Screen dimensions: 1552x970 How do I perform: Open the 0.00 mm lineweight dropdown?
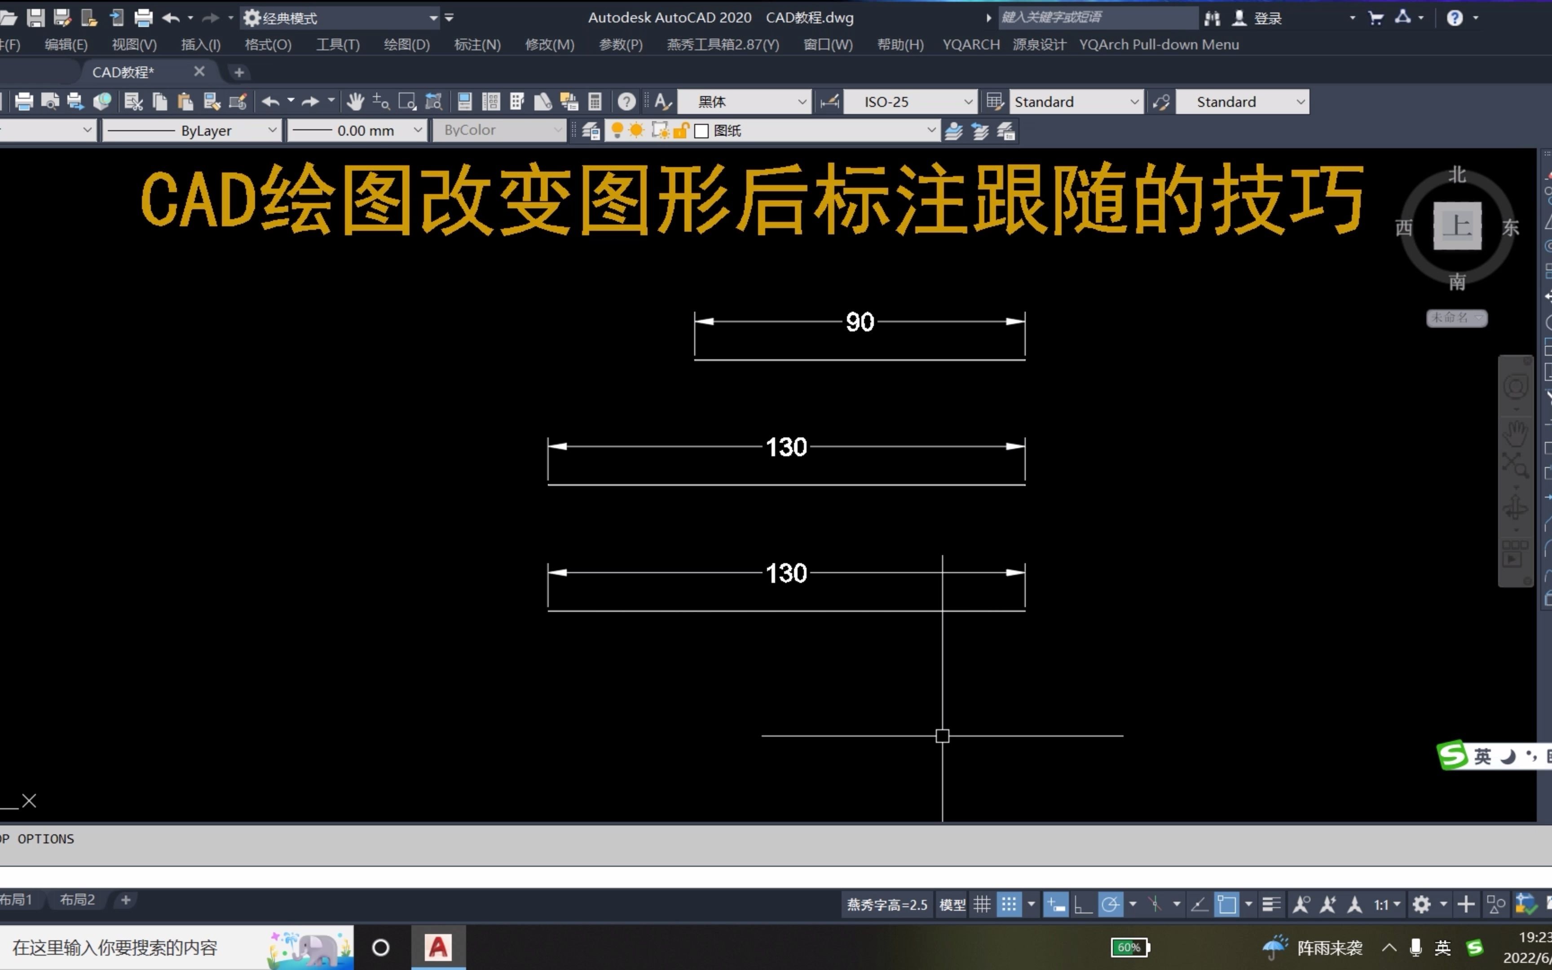point(418,131)
